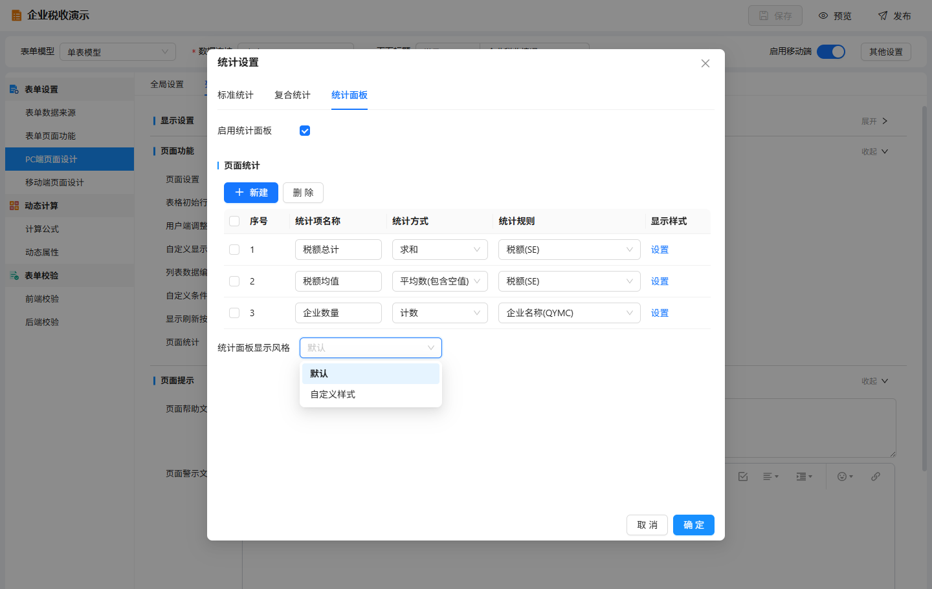Open 前端校验 in the sidebar
This screenshot has width=932, height=589.
pyautogui.click(x=70, y=299)
